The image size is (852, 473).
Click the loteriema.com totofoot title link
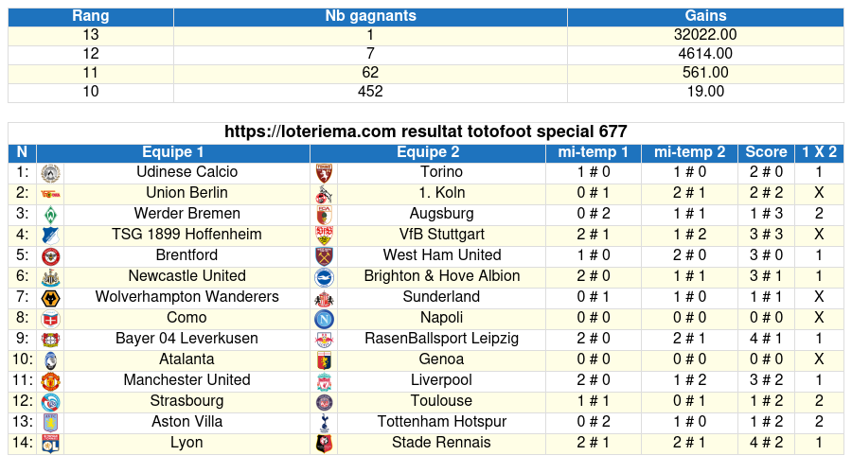[425, 131]
